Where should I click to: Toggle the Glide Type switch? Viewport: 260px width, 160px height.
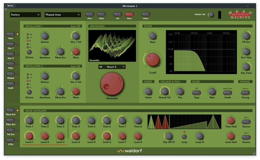pos(197,93)
